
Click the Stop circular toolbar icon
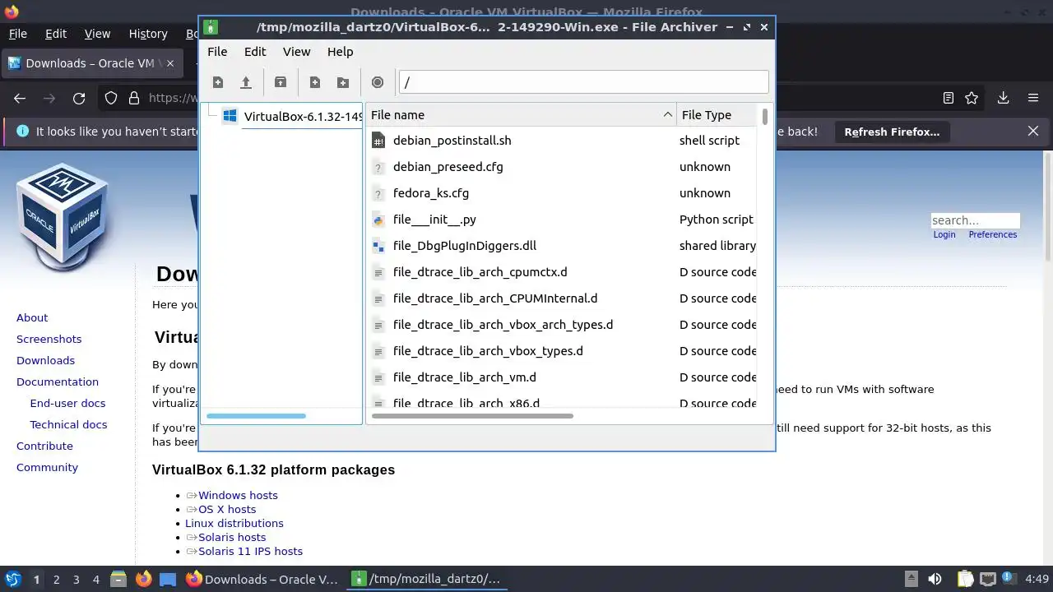click(x=378, y=82)
